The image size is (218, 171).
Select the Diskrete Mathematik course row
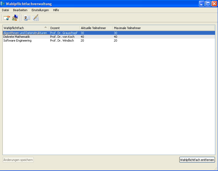pos(17,37)
